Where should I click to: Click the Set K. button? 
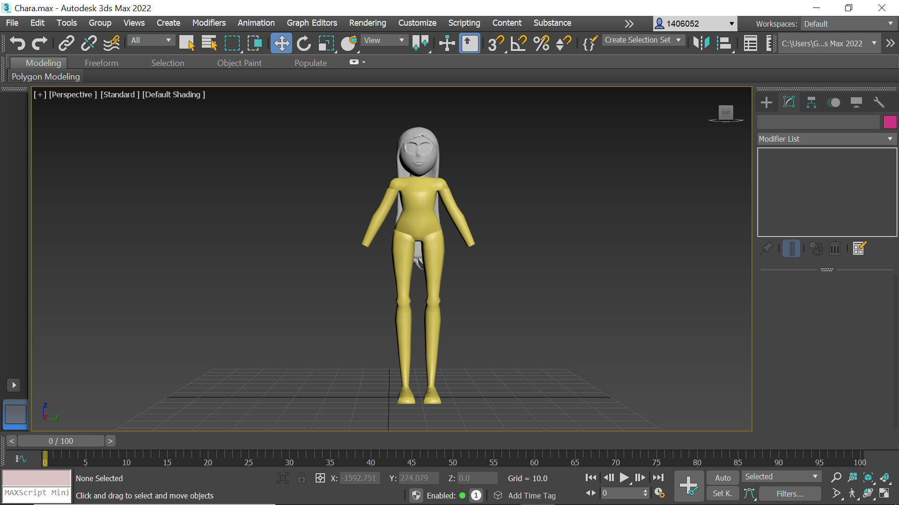coord(722,493)
